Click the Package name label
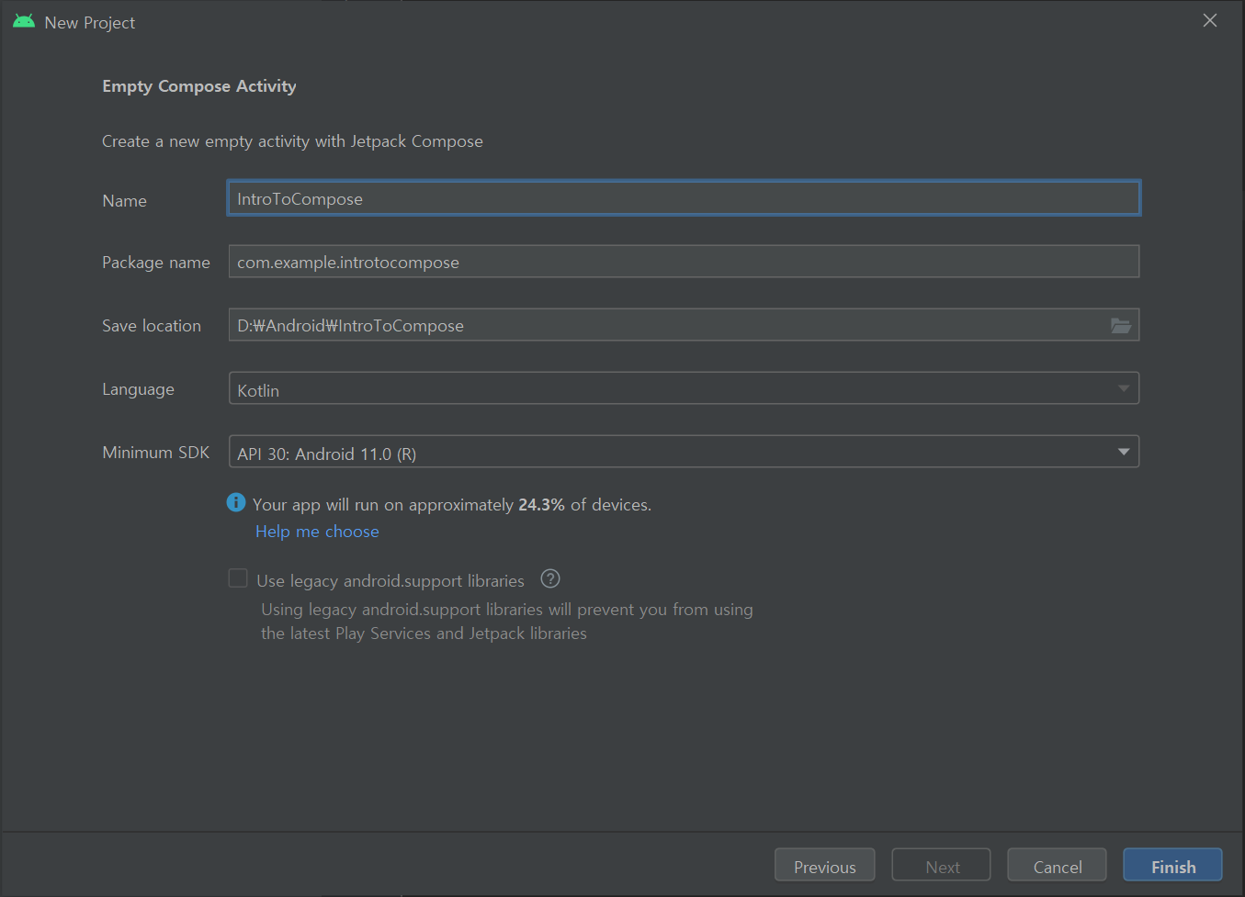This screenshot has width=1245, height=897. pyautogui.click(x=156, y=263)
